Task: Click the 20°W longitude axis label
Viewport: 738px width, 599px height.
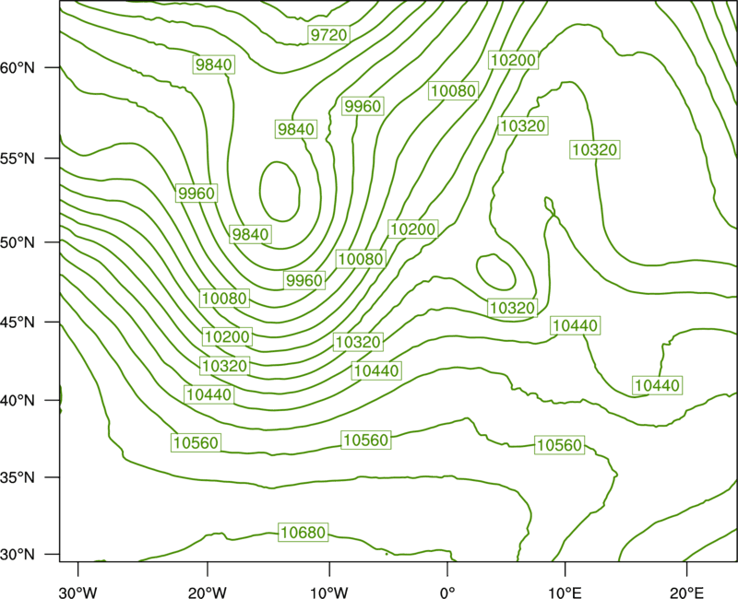Action: point(208,592)
